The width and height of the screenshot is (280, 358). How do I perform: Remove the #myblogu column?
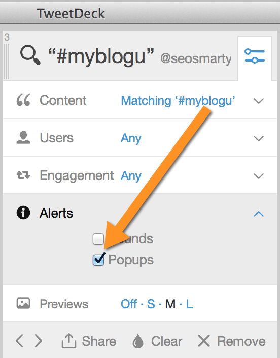231,341
